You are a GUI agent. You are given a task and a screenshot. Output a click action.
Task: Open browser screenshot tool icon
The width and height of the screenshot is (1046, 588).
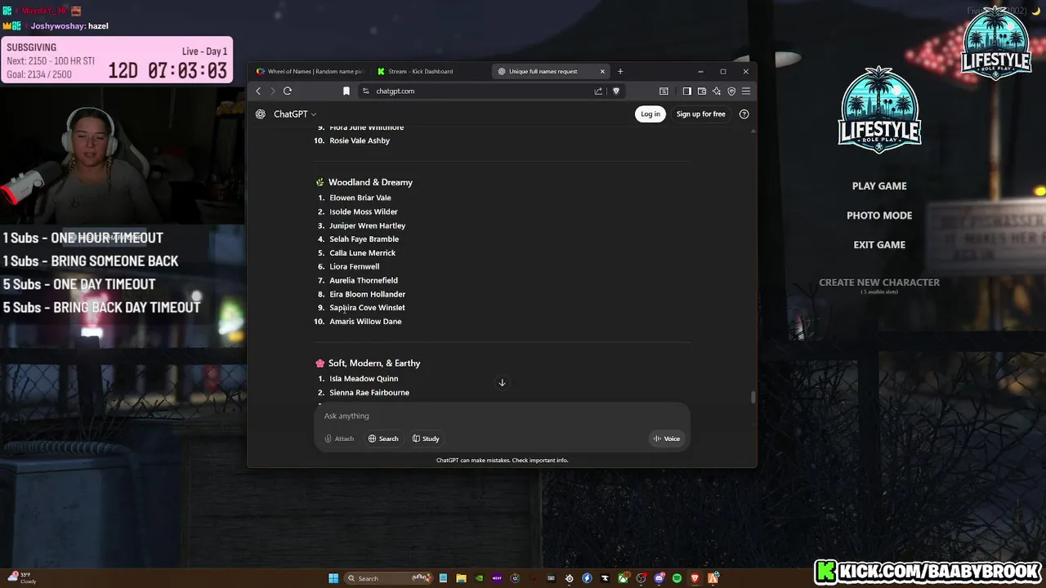click(664, 91)
